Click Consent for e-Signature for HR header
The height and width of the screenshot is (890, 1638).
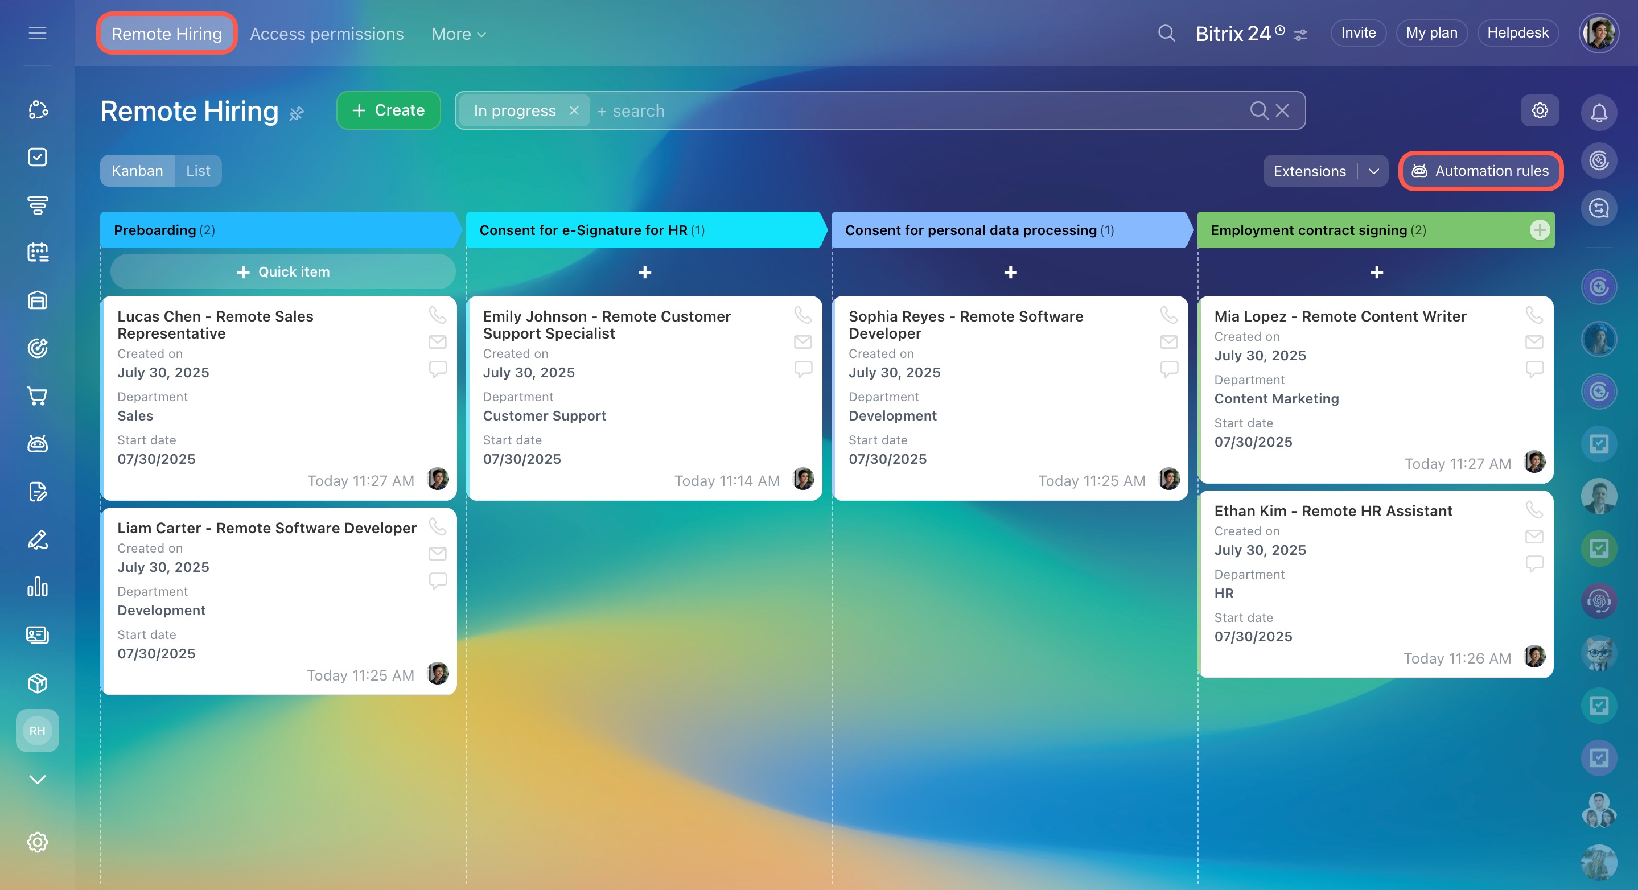coord(646,230)
